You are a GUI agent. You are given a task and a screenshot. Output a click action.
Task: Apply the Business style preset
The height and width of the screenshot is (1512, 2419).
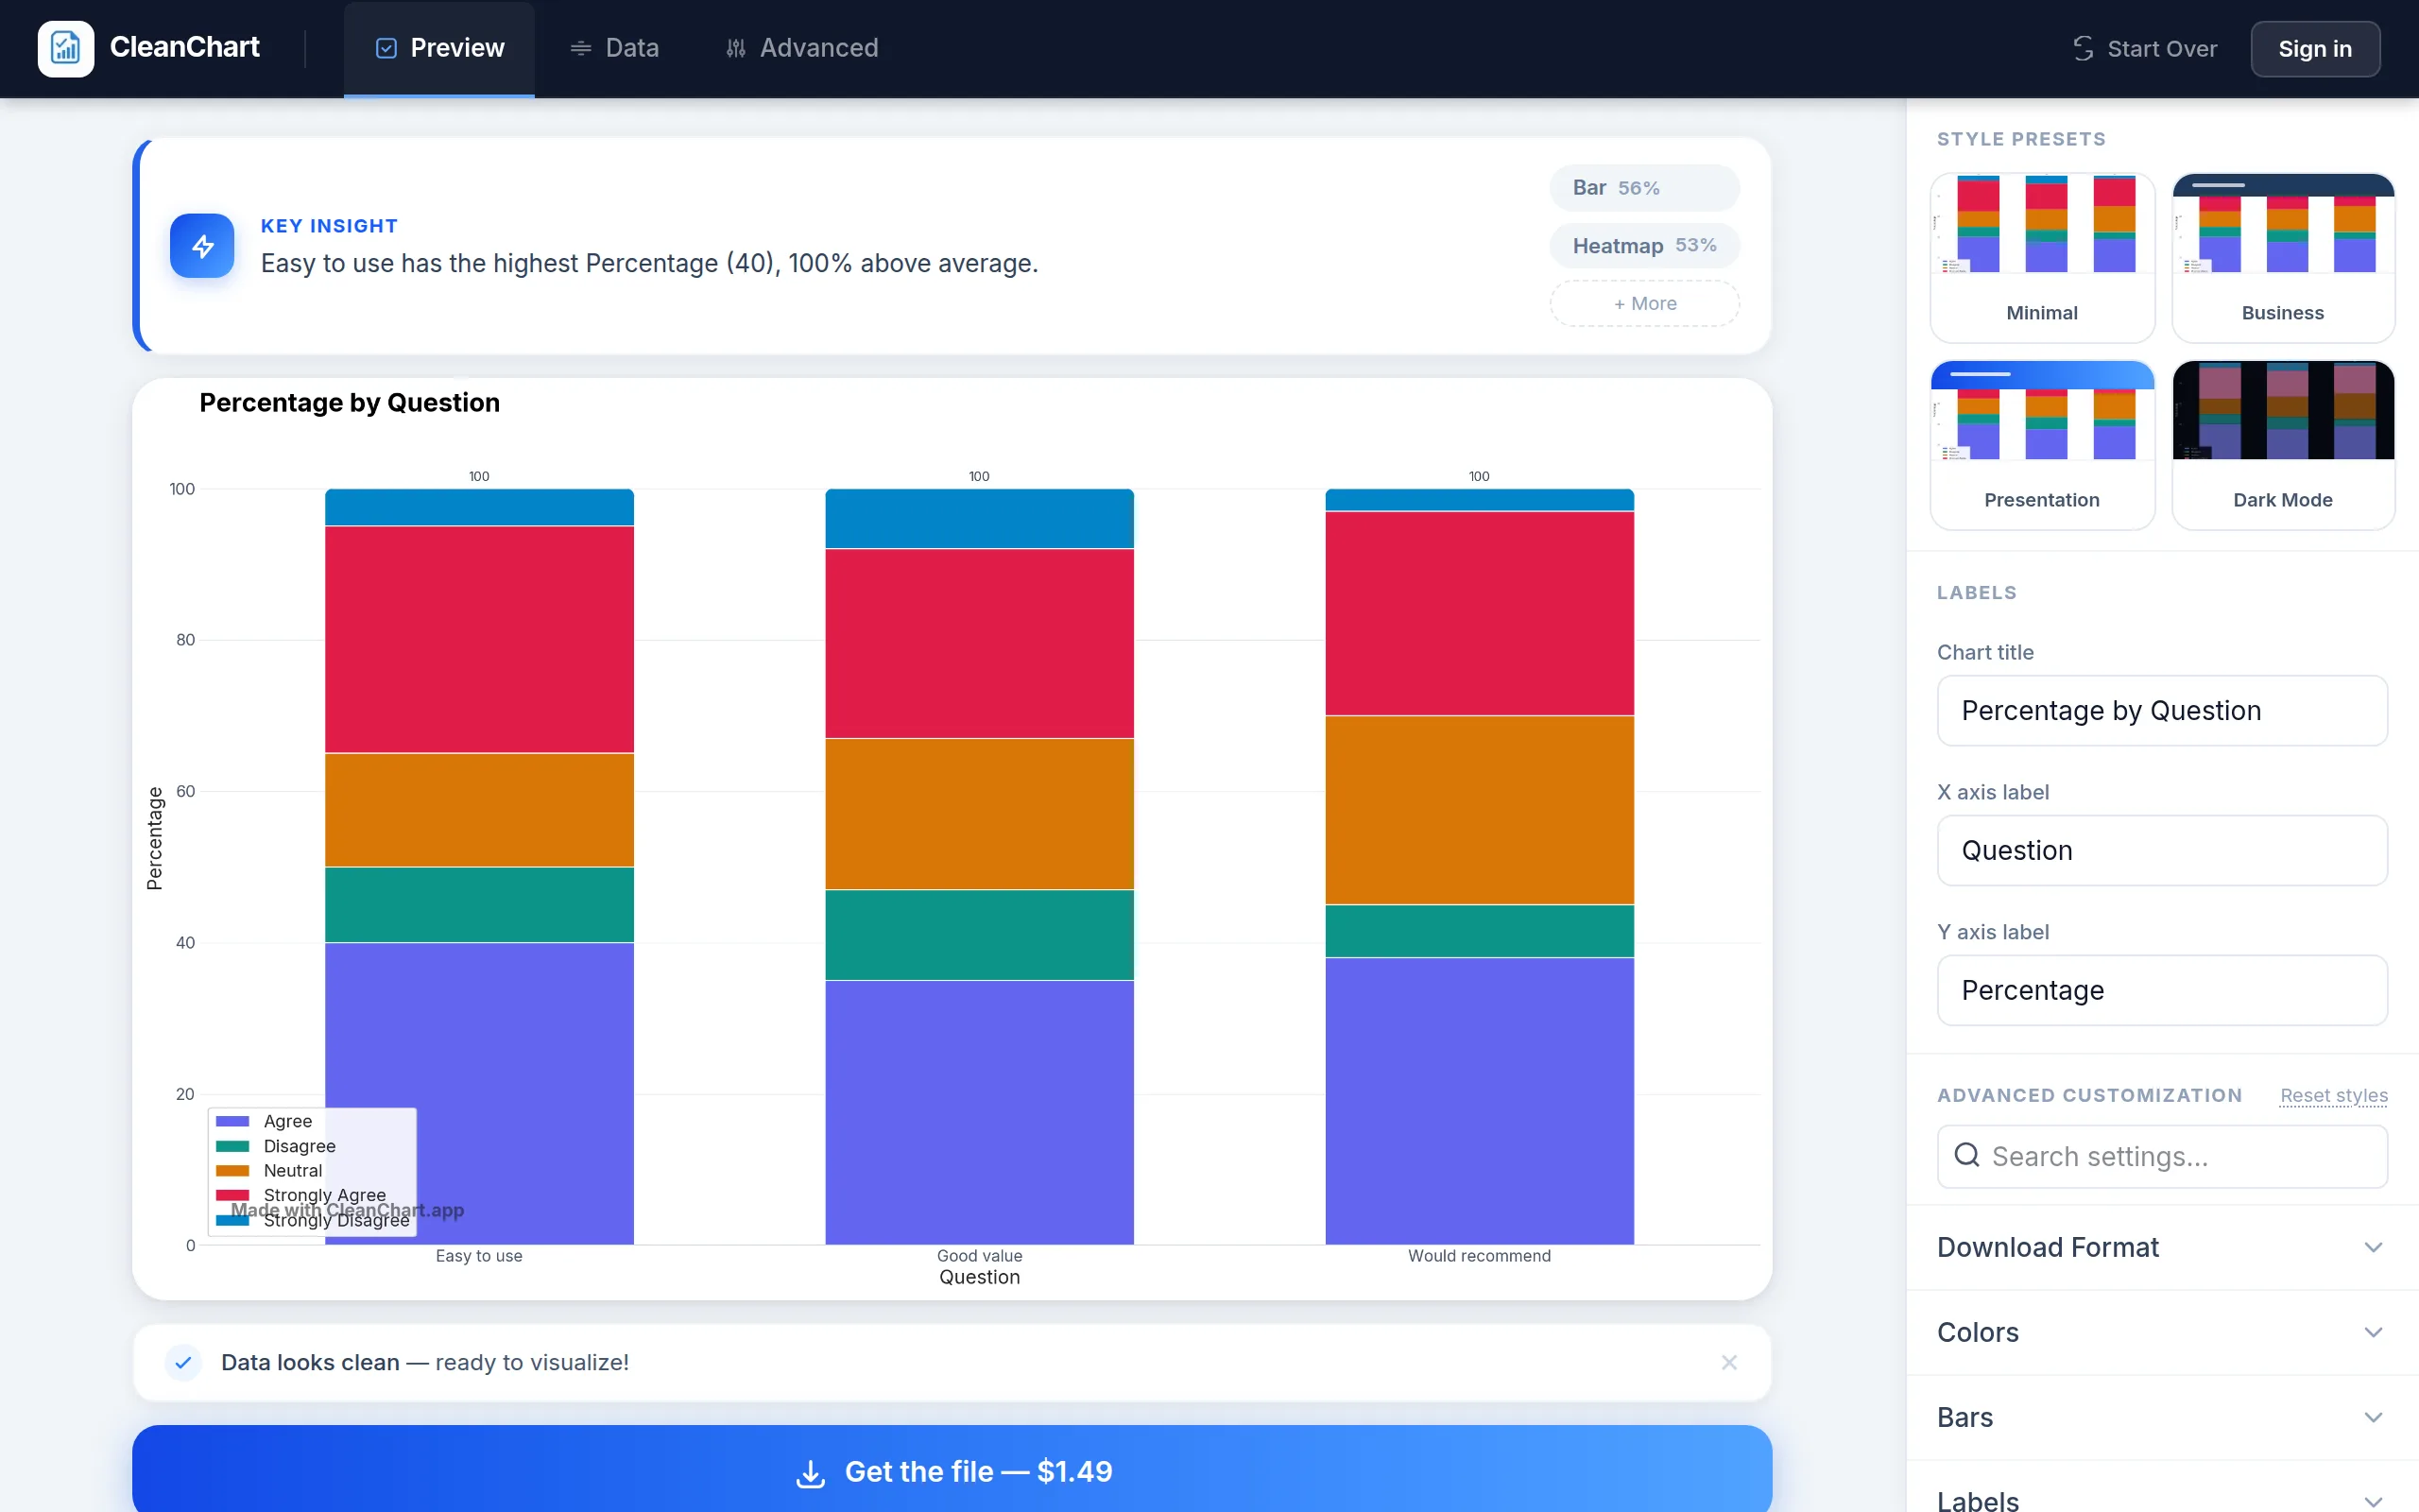pyautogui.click(x=2283, y=257)
